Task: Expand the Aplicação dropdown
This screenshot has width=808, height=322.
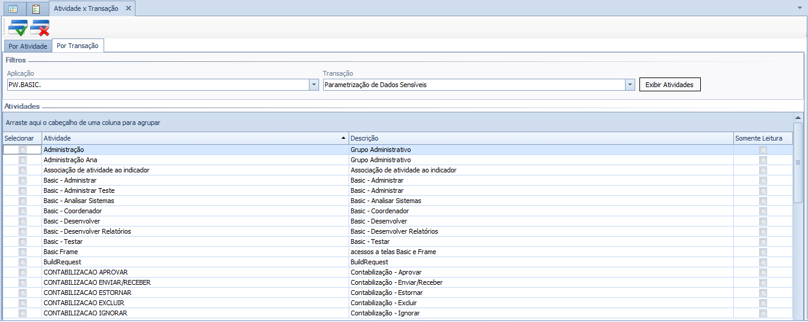Action: [x=314, y=85]
